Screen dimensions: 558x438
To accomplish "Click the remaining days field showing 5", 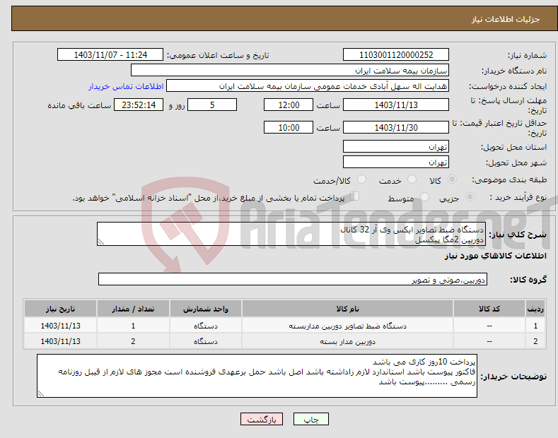I will 212,105.
